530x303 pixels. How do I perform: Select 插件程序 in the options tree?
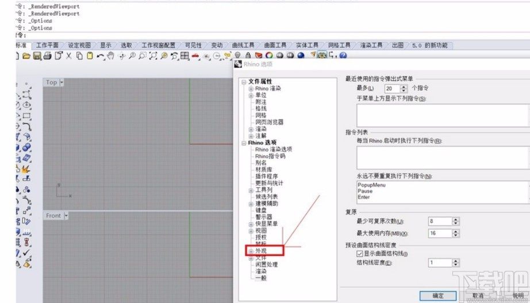pos(267,177)
